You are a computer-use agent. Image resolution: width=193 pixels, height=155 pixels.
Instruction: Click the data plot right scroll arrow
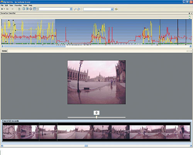coord(191,46)
